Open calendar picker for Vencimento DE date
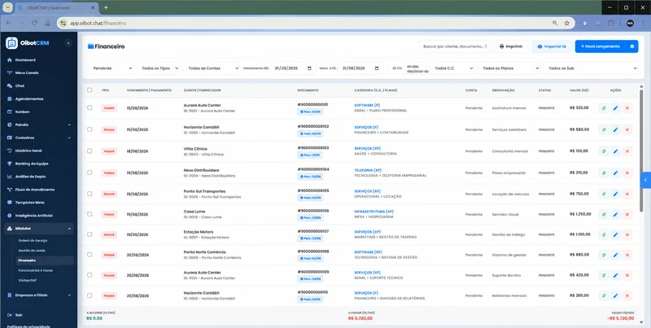Image resolution: width=651 pixels, height=328 pixels. coord(309,68)
